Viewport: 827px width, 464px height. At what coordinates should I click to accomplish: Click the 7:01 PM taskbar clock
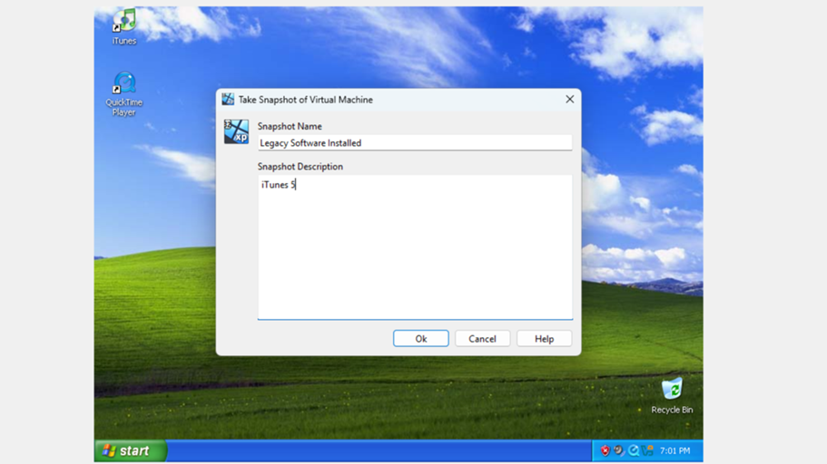675,450
